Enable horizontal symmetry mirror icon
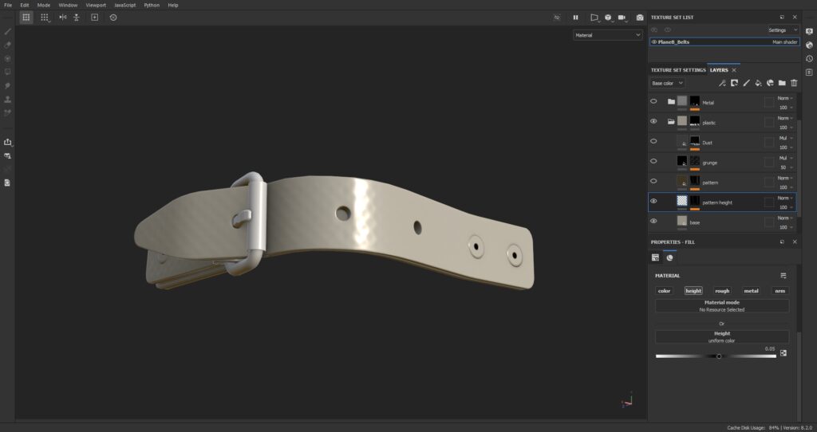This screenshot has width=817, height=432. point(63,18)
